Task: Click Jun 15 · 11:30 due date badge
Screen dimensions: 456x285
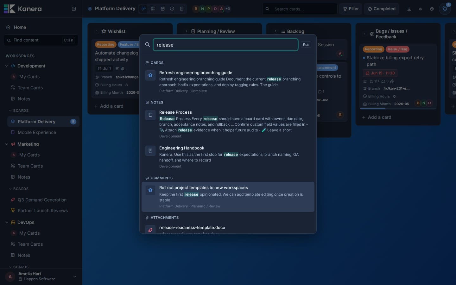Action: click(x=380, y=73)
